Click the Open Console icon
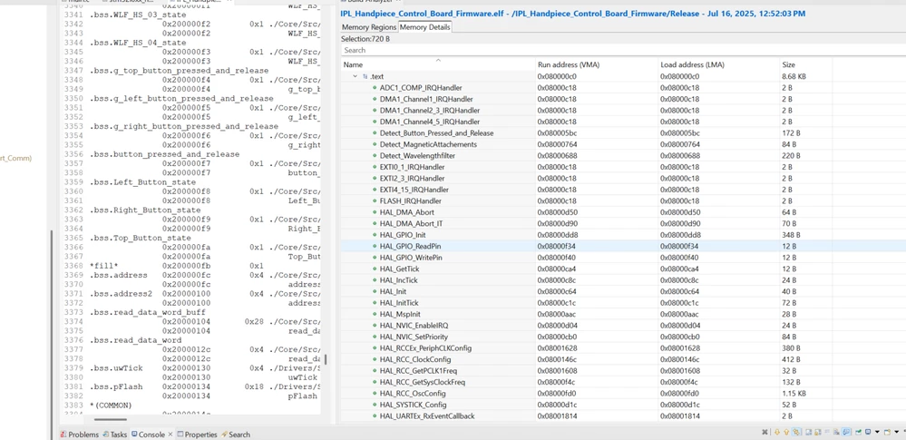The height and width of the screenshot is (440, 906). 888,432
